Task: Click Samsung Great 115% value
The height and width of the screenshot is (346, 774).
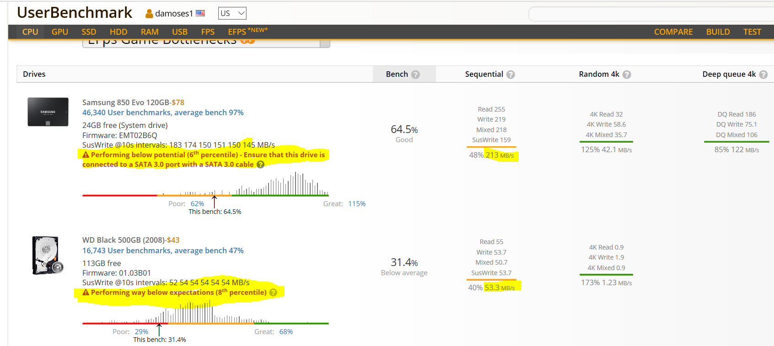Action: (357, 204)
